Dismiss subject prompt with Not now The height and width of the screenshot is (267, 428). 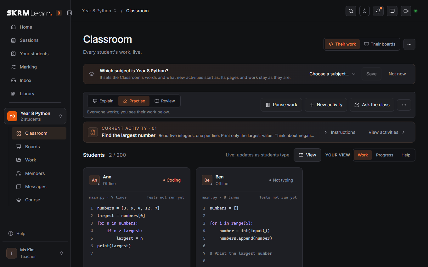tap(397, 74)
